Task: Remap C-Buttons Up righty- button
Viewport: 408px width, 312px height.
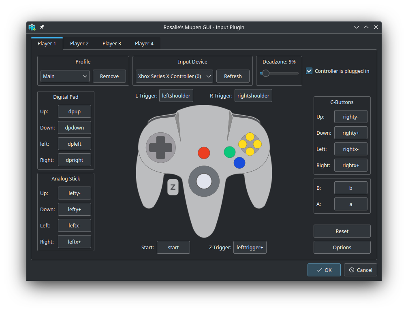Action: click(x=351, y=117)
